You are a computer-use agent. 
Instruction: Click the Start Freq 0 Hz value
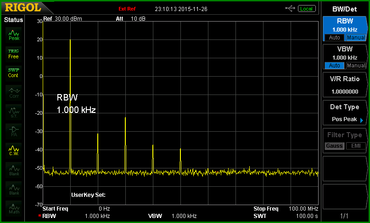click(104, 209)
